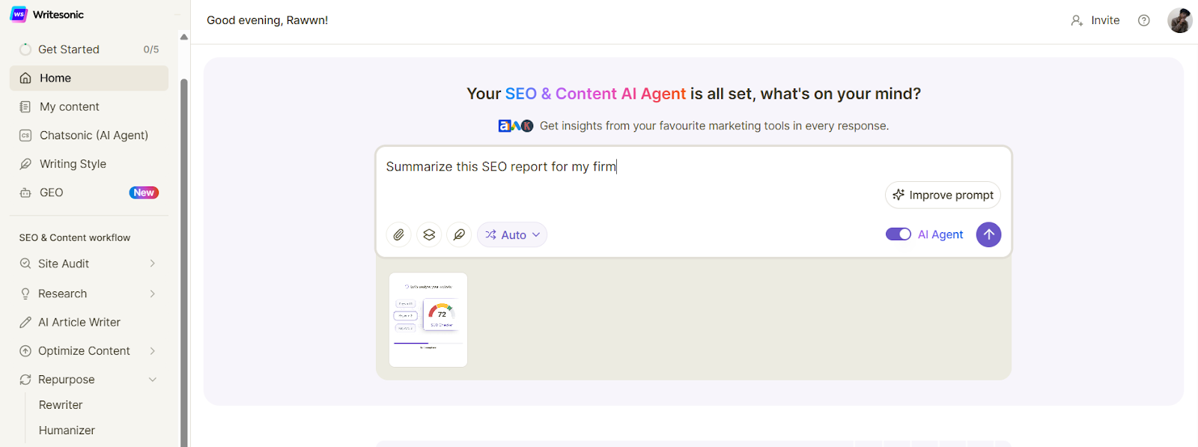Screen dimensions: 1198x447
Task: Send the prompt with arrow button
Action: (988, 234)
